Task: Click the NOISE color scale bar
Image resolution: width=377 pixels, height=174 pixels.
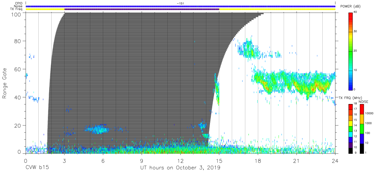Action: (362, 128)
